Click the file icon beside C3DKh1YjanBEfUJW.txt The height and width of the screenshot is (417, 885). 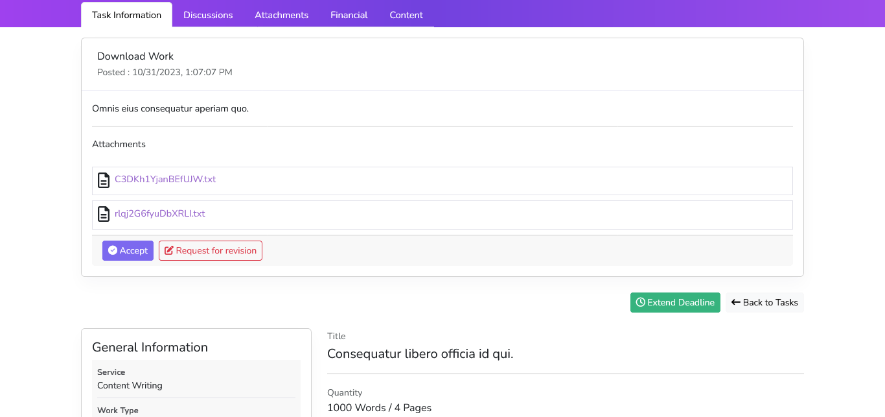point(104,180)
